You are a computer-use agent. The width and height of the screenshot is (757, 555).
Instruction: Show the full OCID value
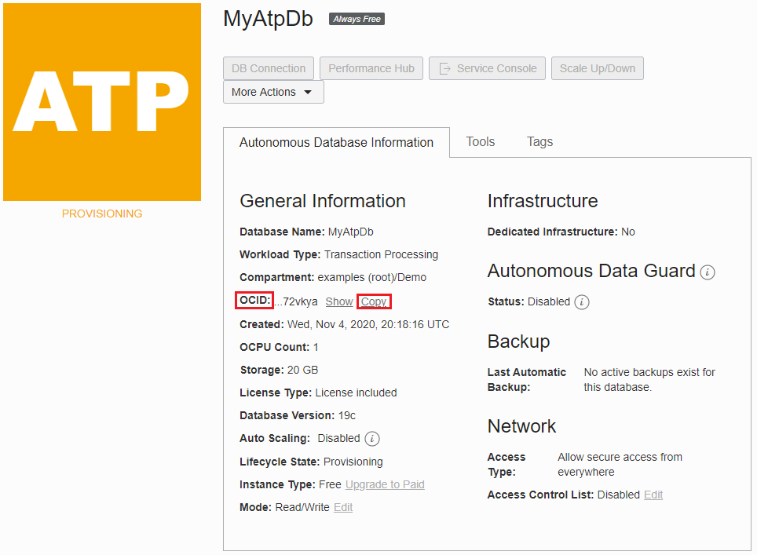[x=339, y=301]
